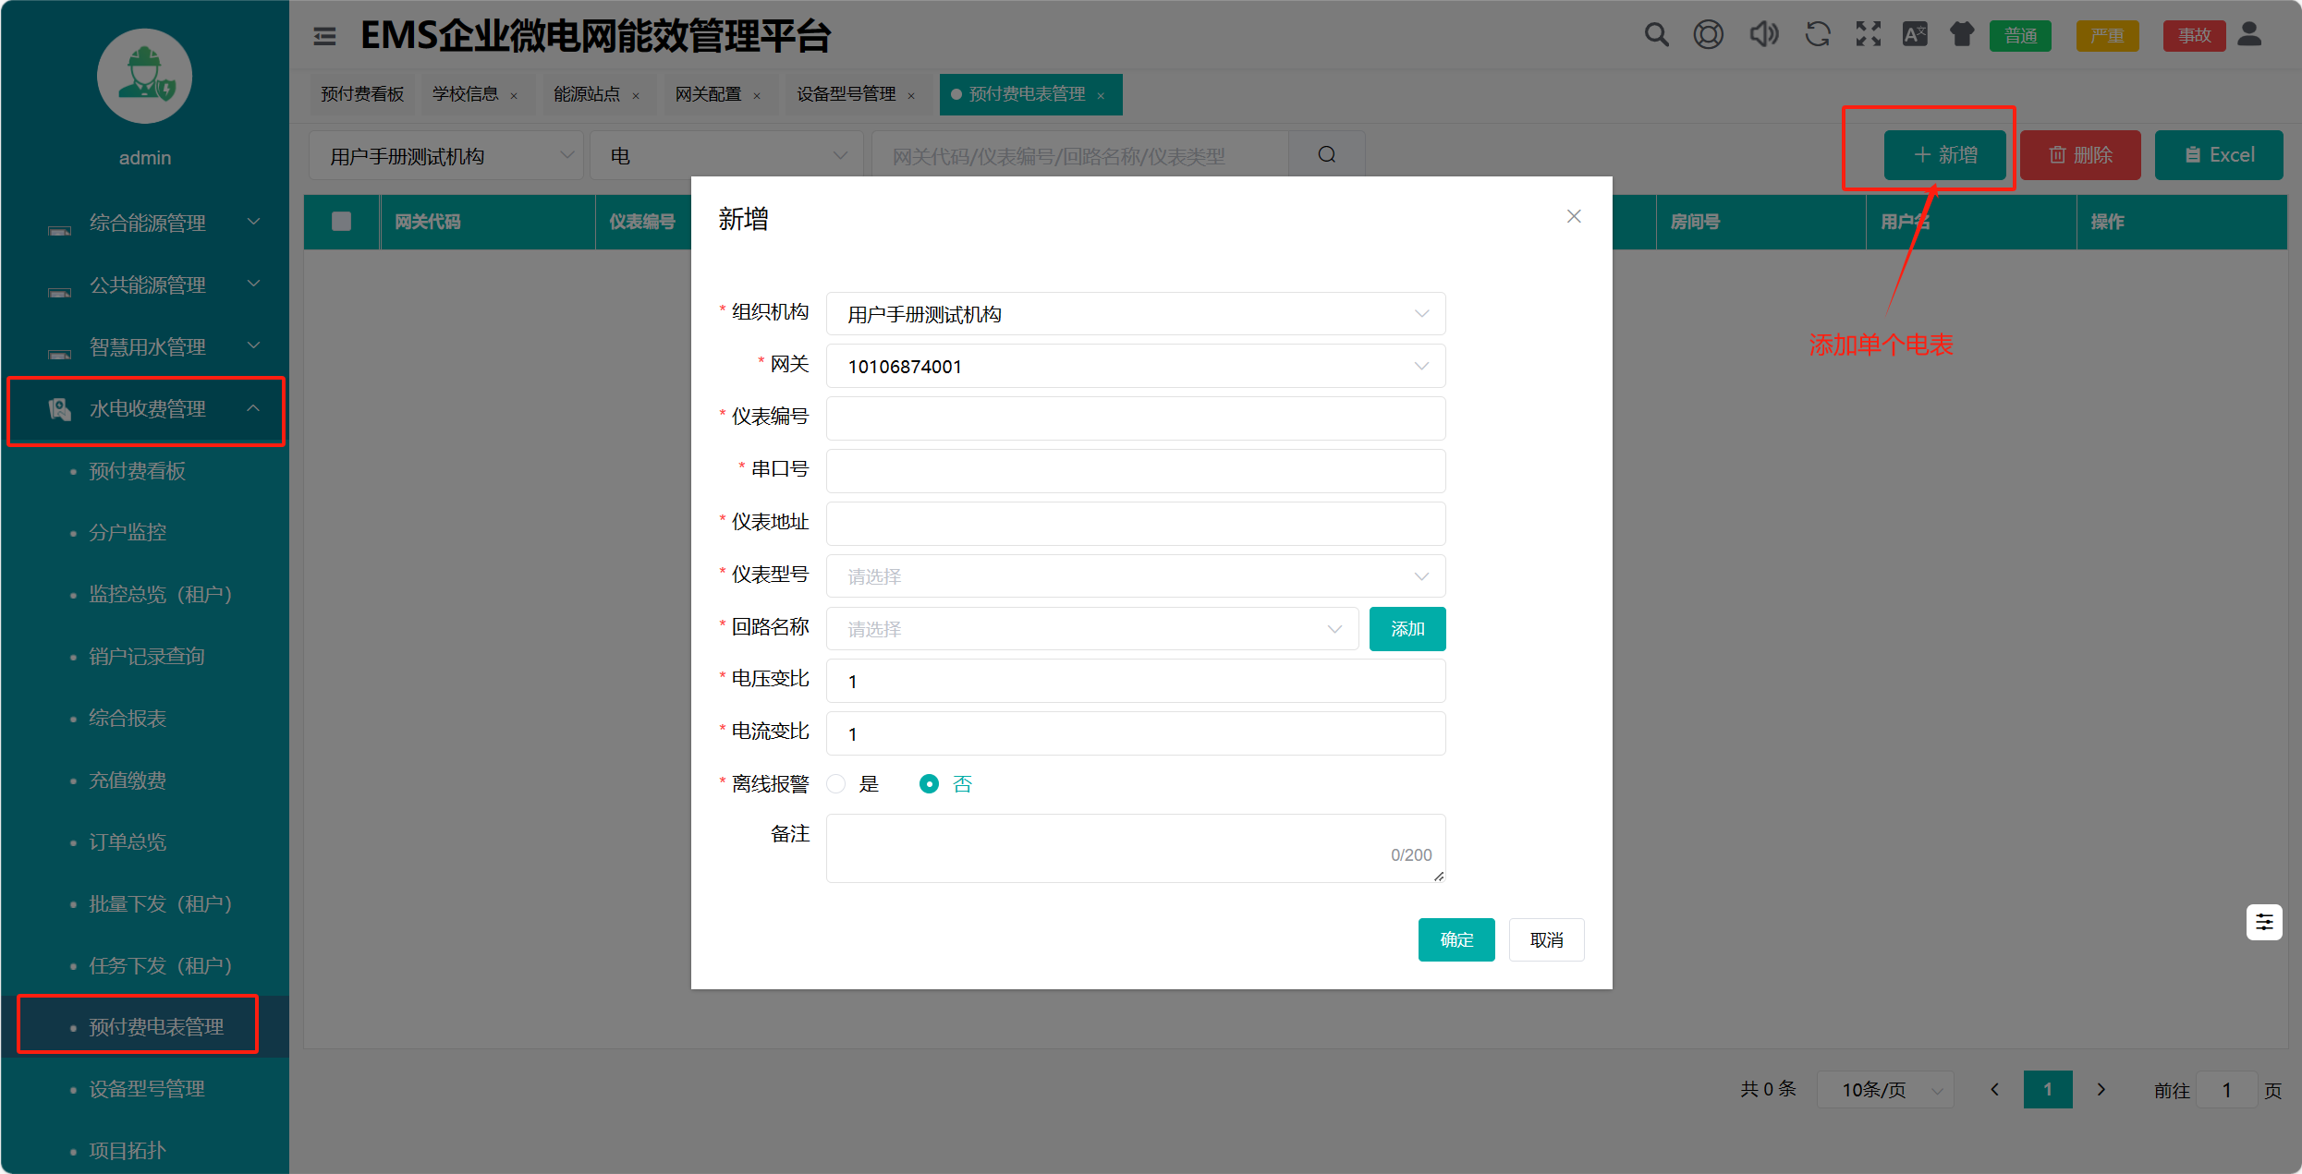Click the 确定 confirm button
Screen dimensions: 2302x1174
1455,939
